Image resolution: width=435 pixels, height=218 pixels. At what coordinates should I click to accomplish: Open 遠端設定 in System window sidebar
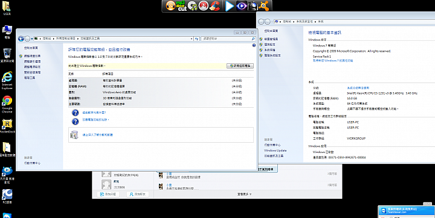point(269,45)
